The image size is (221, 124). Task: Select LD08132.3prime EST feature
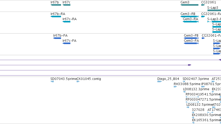184,92
